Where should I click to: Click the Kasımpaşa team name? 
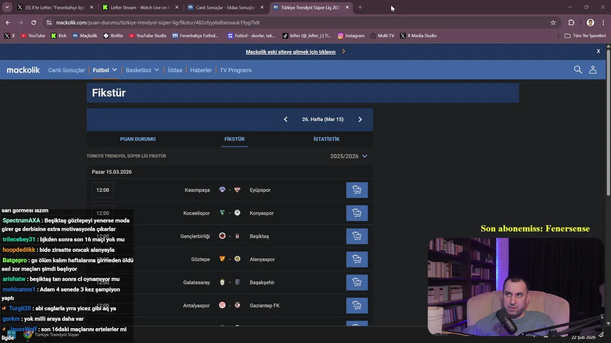pos(197,190)
